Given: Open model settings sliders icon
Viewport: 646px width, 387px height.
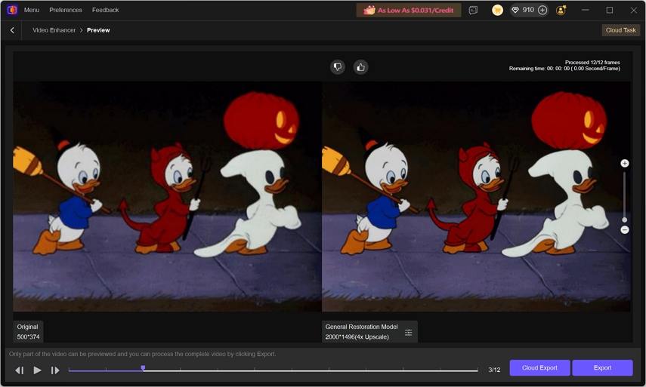Looking at the screenshot, I should tap(408, 332).
